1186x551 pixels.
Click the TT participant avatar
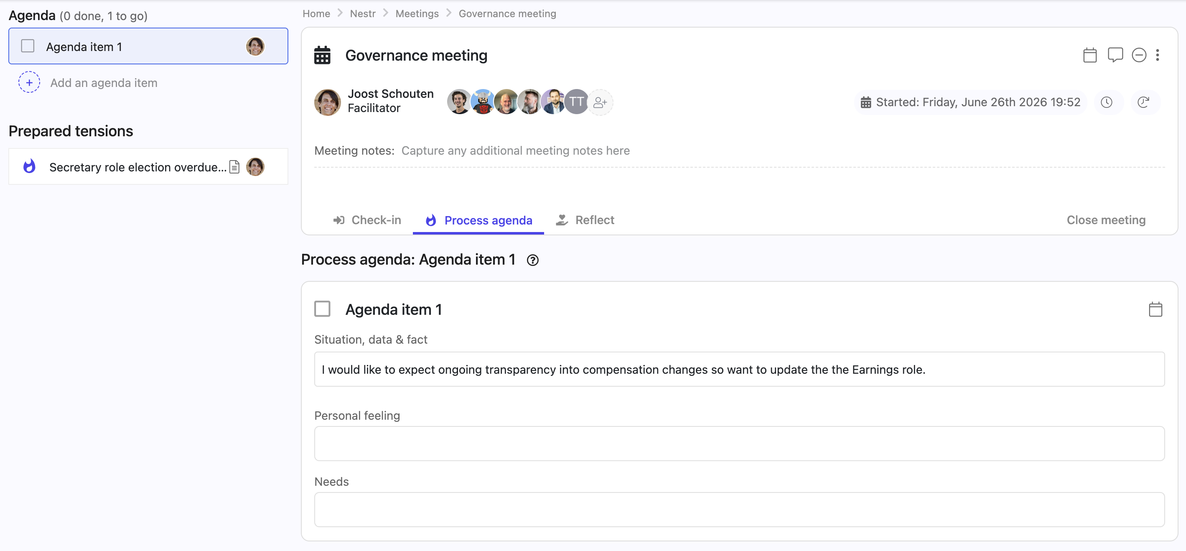576,102
